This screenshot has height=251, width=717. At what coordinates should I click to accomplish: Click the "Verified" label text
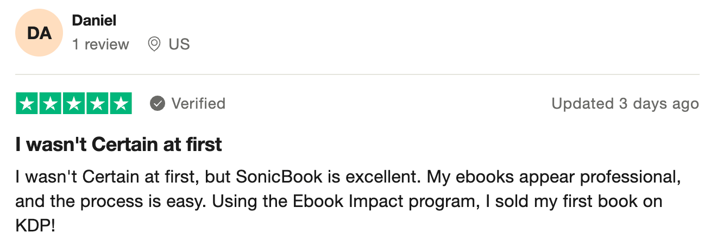pos(198,103)
